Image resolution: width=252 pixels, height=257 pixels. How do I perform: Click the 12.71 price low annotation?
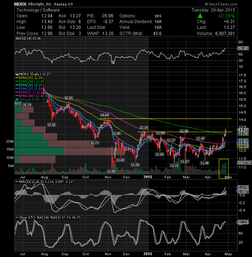[x=95, y=143]
